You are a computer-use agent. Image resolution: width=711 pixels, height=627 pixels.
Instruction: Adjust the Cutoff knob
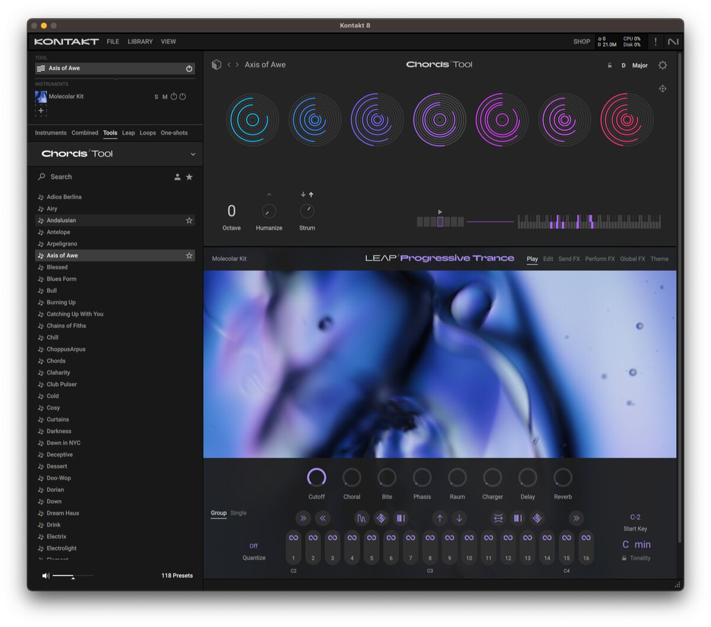tap(316, 477)
